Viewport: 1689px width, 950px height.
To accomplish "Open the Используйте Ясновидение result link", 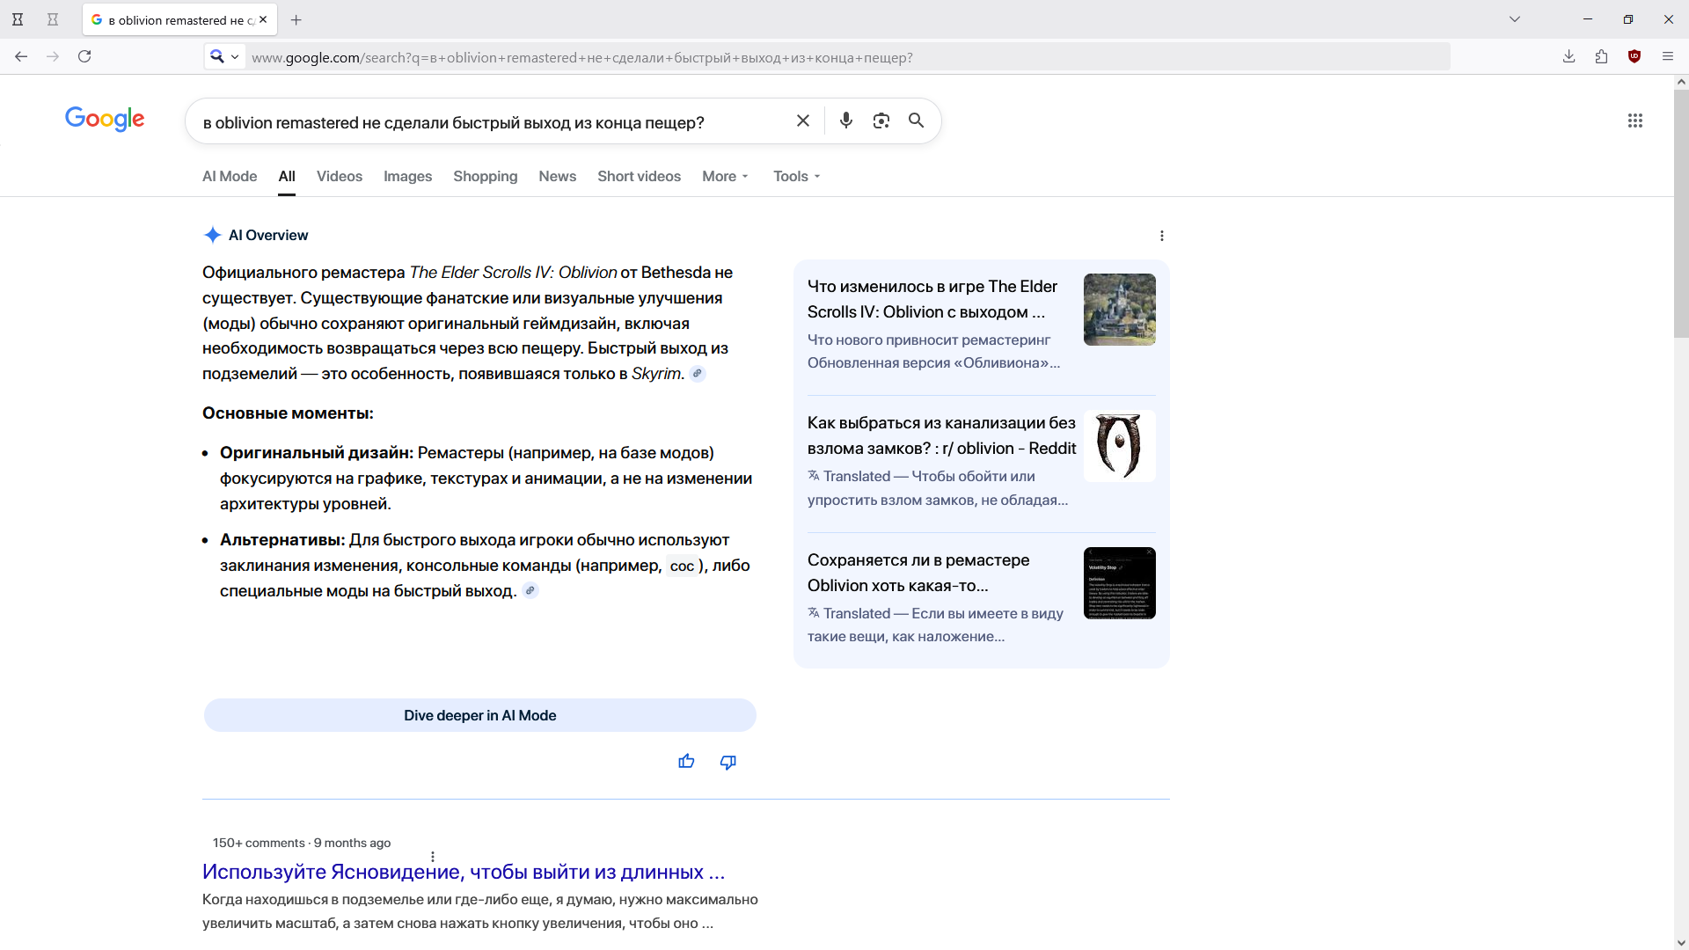I will click(x=464, y=872).
